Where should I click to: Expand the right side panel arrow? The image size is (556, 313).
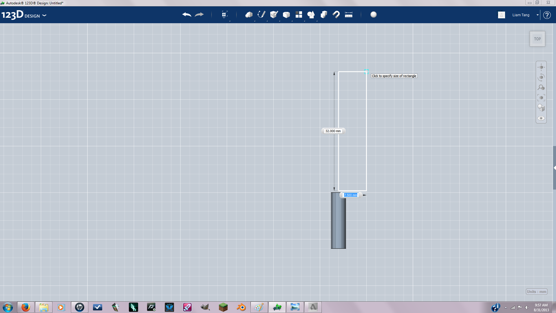[555, 168]
